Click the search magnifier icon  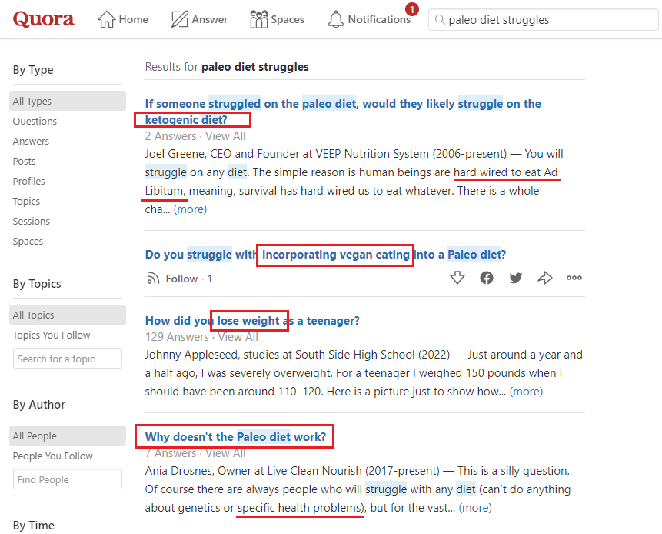pos(440,20)
